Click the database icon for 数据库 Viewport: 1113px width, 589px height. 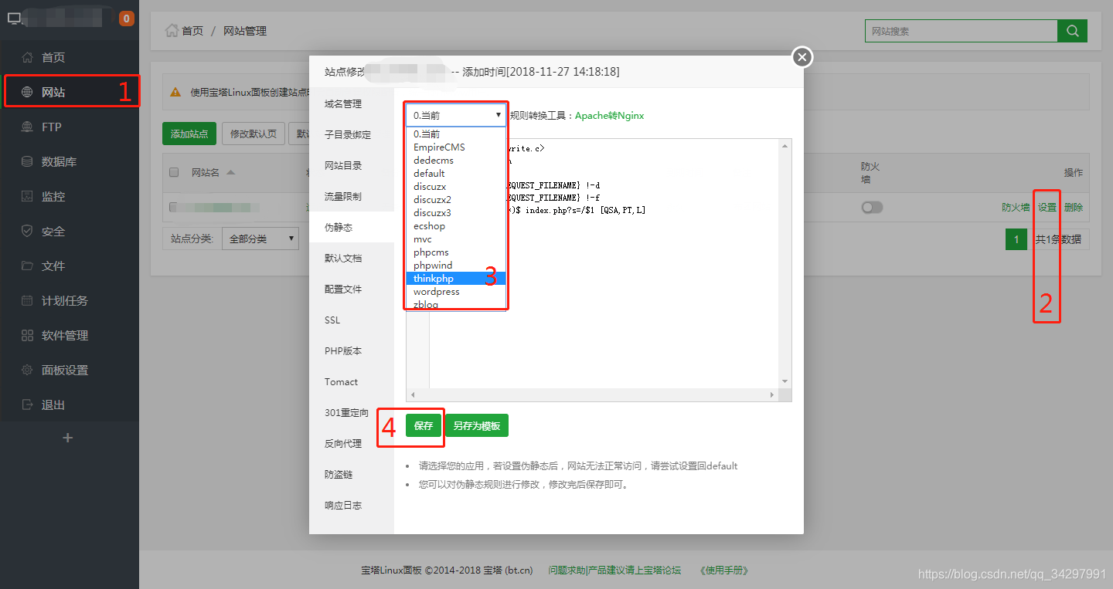(27, 161)
